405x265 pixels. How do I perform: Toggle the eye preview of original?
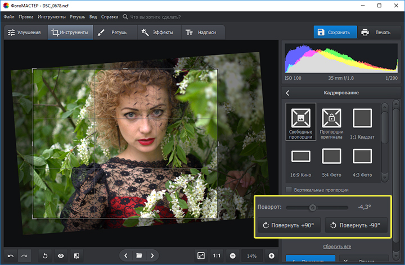60,255
